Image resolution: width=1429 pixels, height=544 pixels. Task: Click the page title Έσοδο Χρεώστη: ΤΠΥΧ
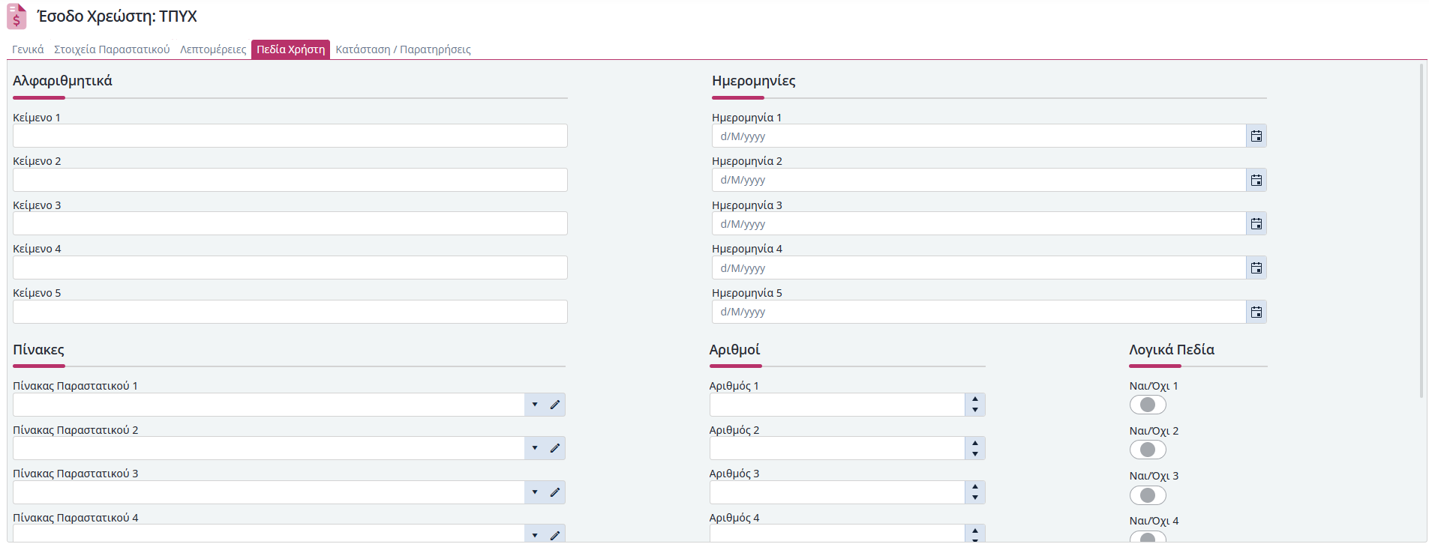click(117, 16)
